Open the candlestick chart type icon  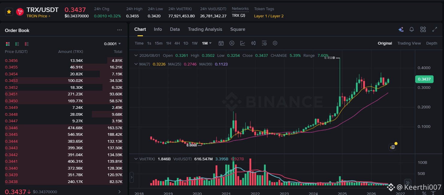tap(253, 43)
